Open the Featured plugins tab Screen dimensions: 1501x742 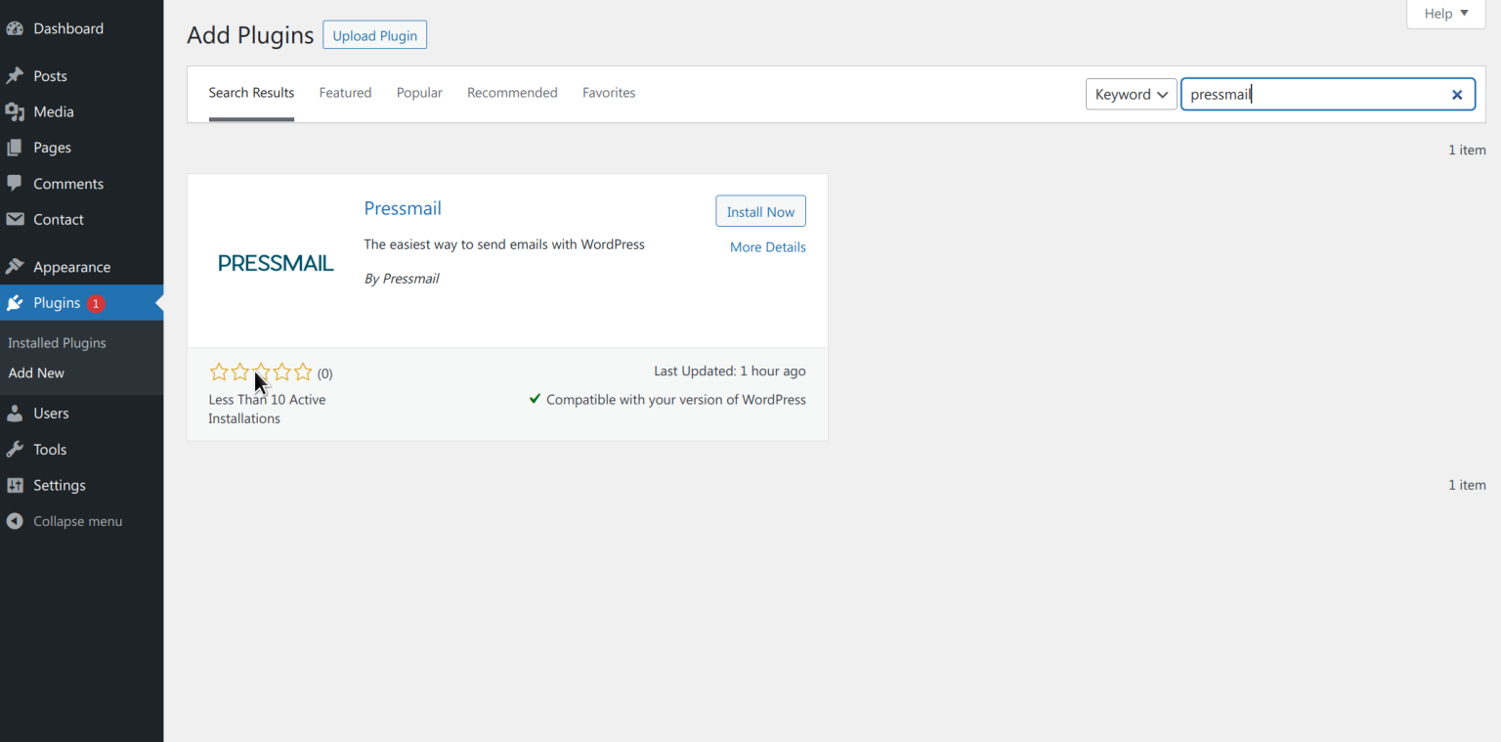pos(345,93)
